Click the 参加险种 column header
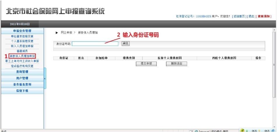 click(101, 58)
